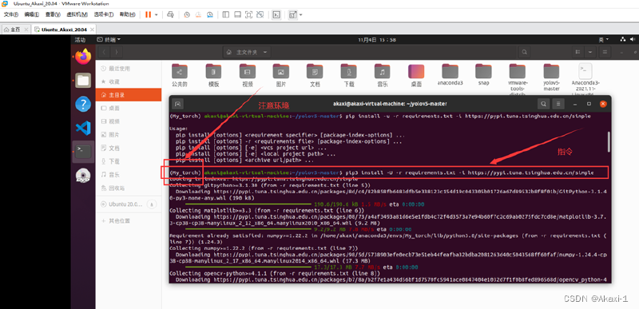
Task: Expand the 主文件夹 path dropdown
Action: [265, 52]
